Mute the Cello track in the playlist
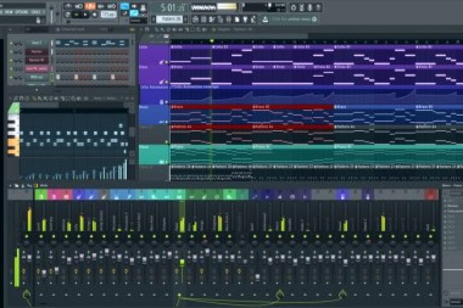 (x=166, y=62)
